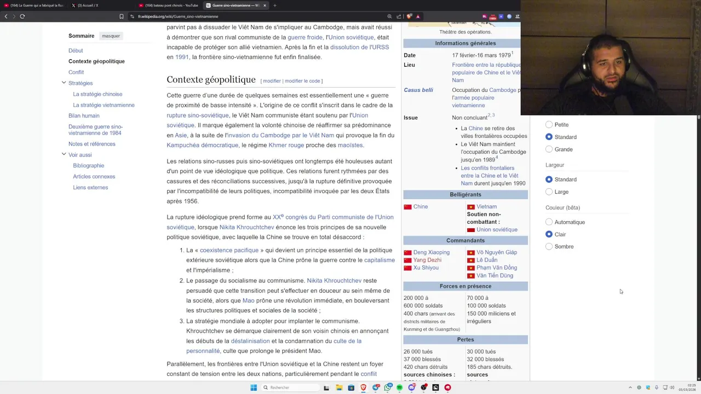Open the guerre froide link
This screenshot has height=394, width=701.
point(305,37)
